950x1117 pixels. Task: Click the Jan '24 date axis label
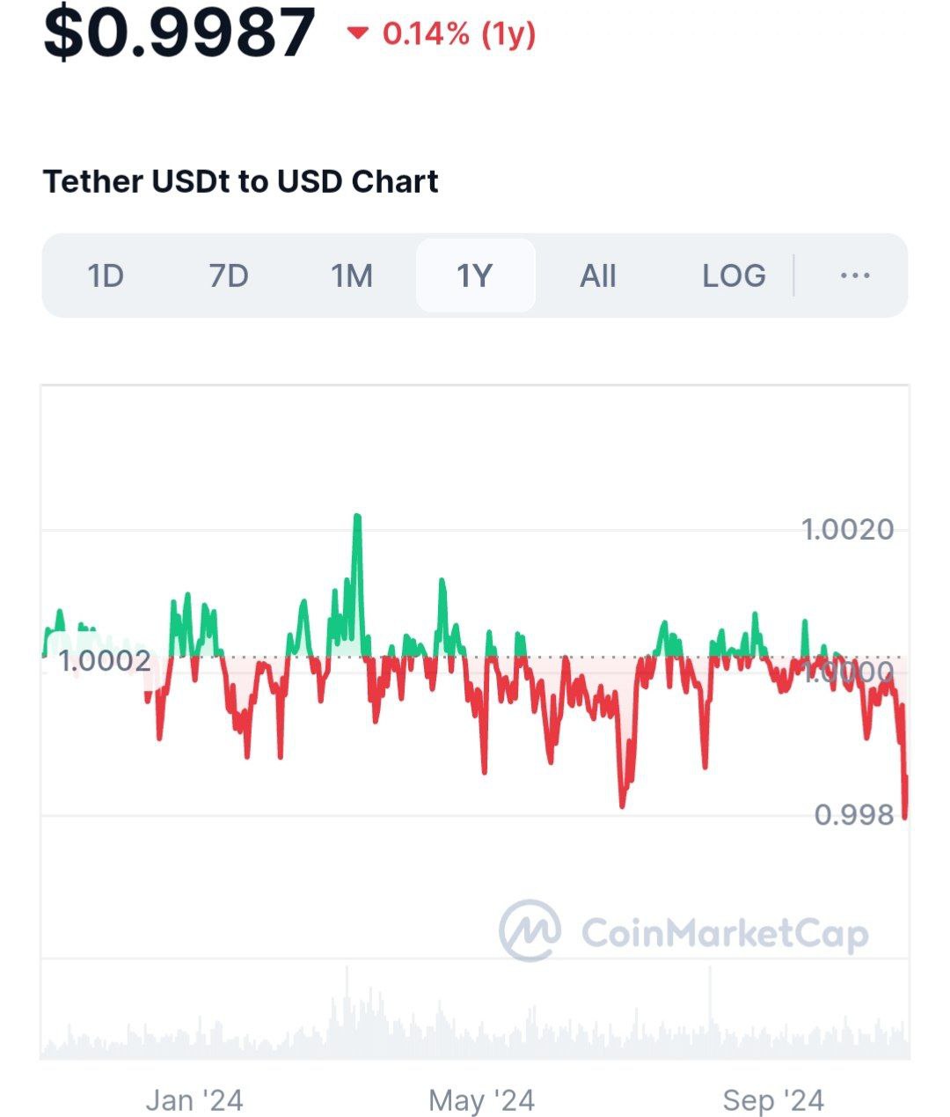(194, 1099)
